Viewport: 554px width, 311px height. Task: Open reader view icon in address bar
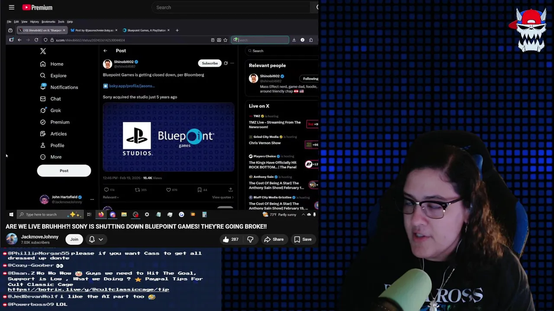click(x=213, y=40)
